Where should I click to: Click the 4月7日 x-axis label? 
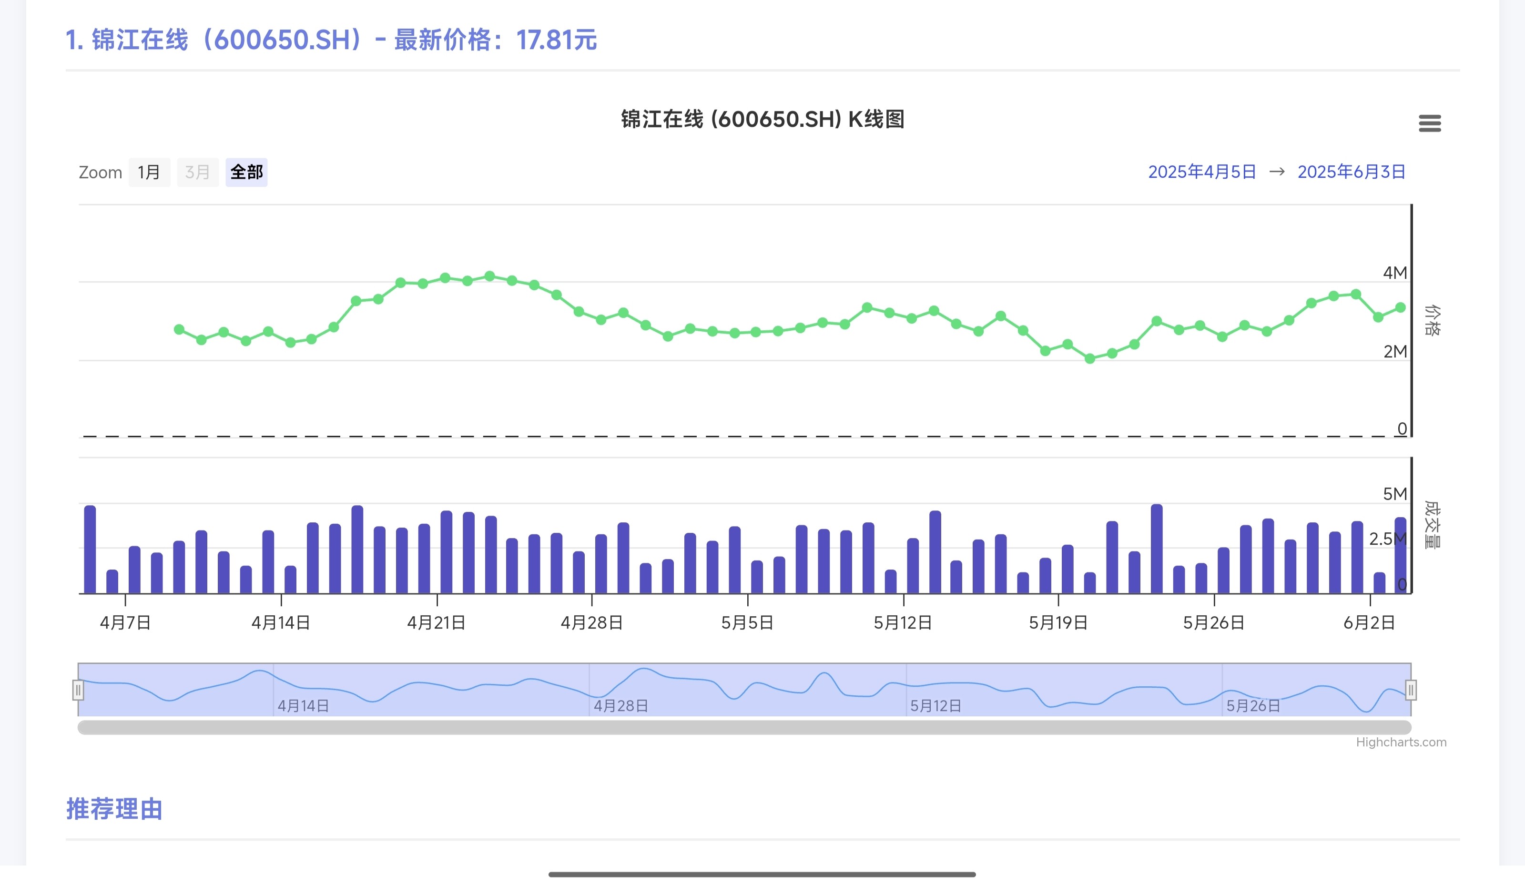click(125, 622)
